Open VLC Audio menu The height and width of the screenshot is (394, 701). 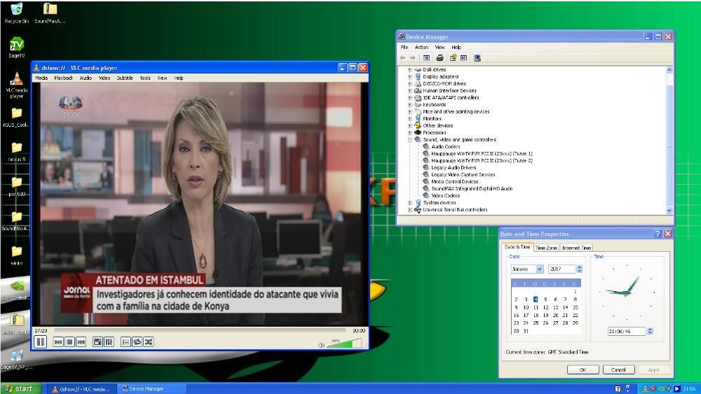(86, 78)
